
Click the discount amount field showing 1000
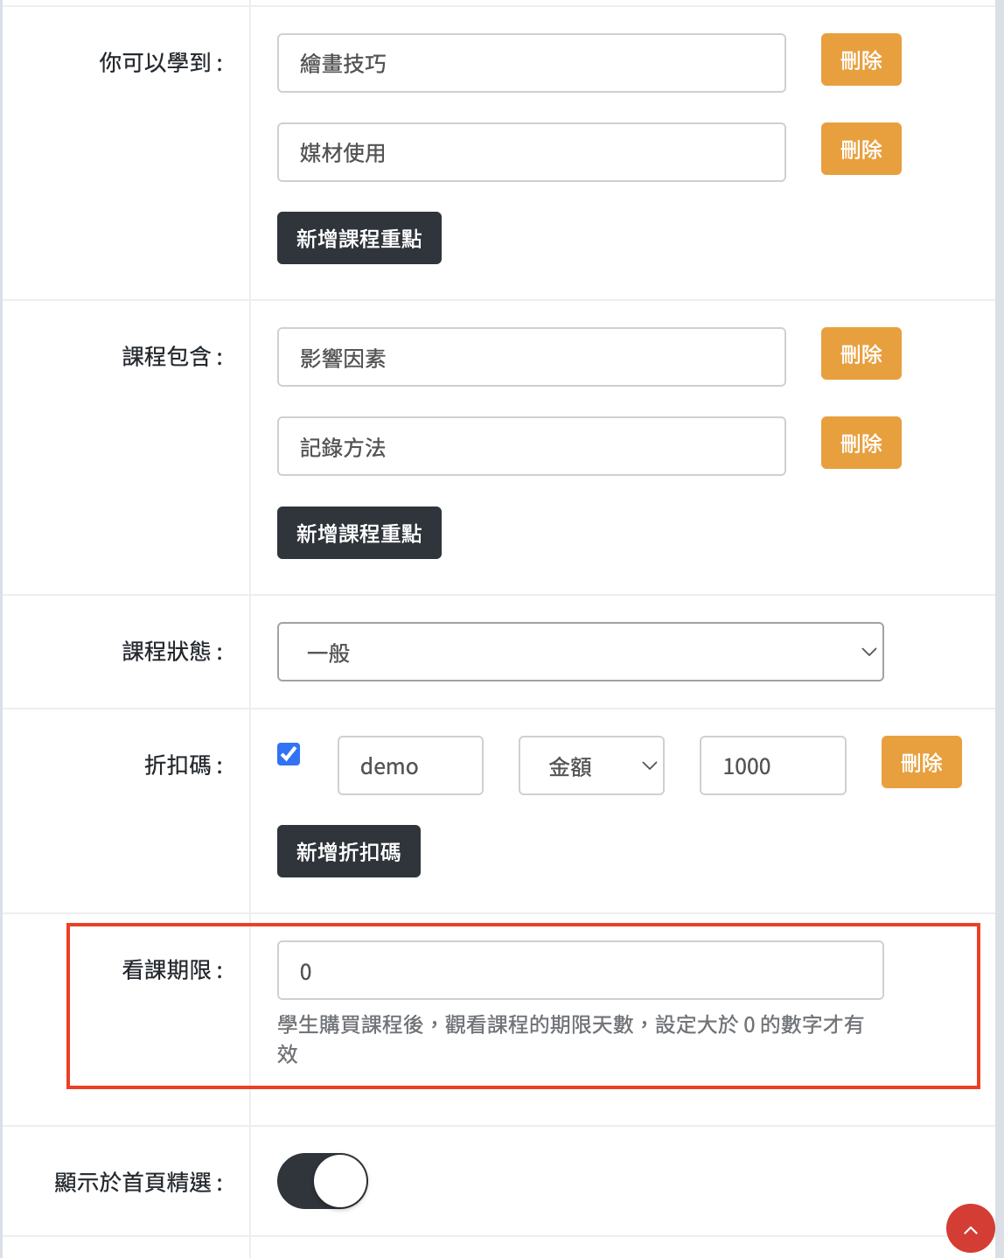[x=772, y=765]
